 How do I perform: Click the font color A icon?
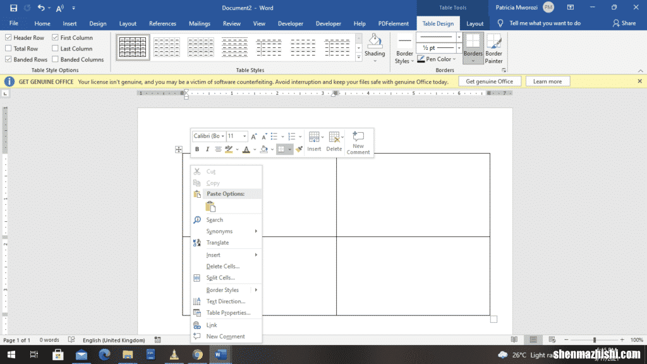click(246, 149)
